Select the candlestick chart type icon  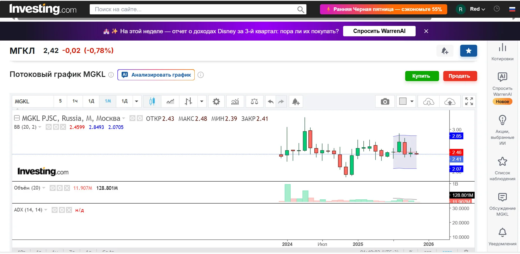tap(152, 101)
